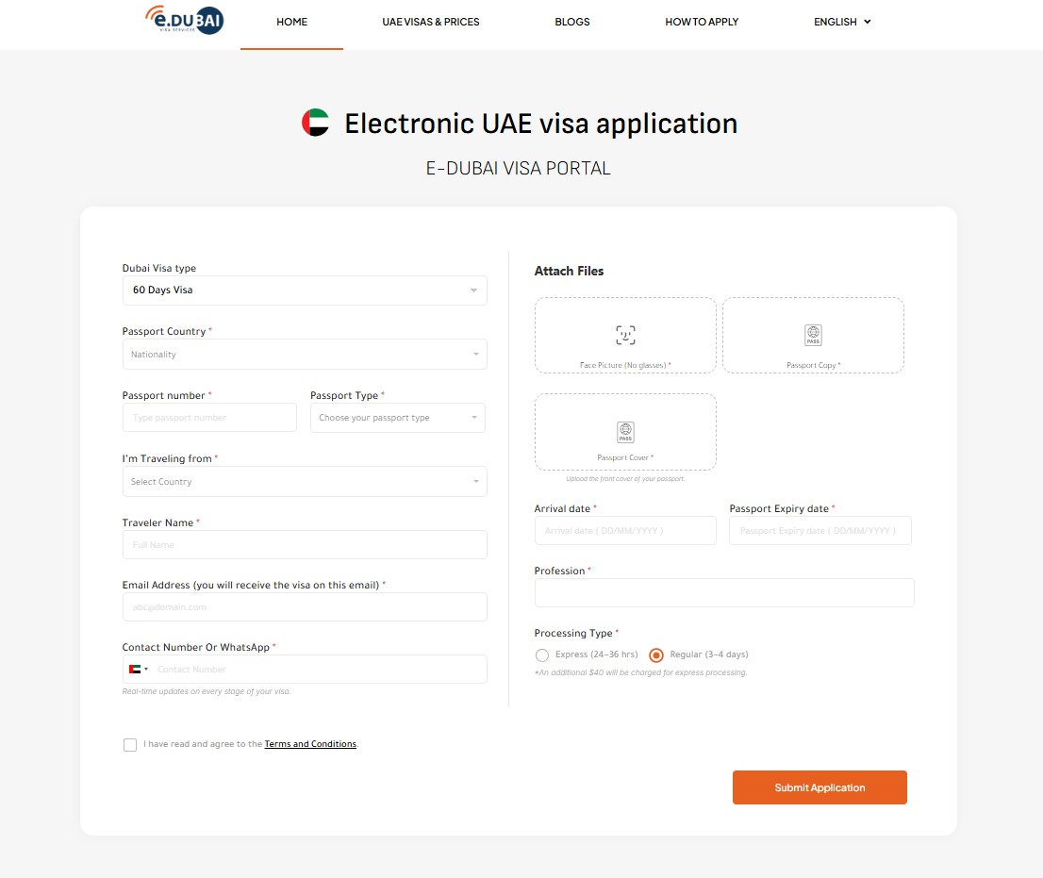Select Express (24–36 hrs) processing
This screenshot has height=878, width=1043.
coord(542,654)
